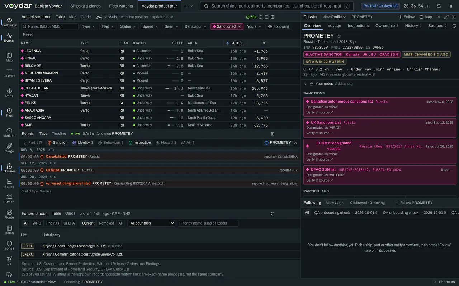
Task: Switch to the Ownership dossier tab
Action: pyautogui.click(x=387, y=26)
